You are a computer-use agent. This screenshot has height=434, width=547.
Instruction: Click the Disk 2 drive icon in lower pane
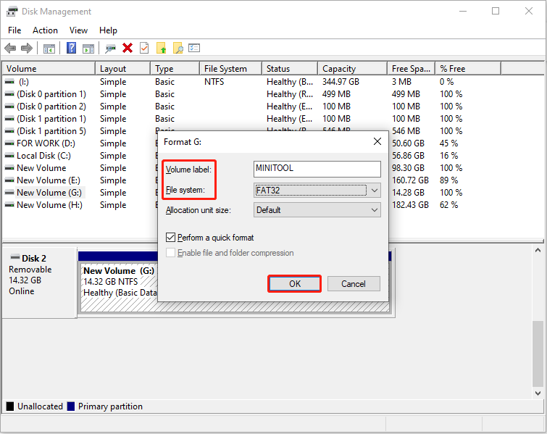15,257
